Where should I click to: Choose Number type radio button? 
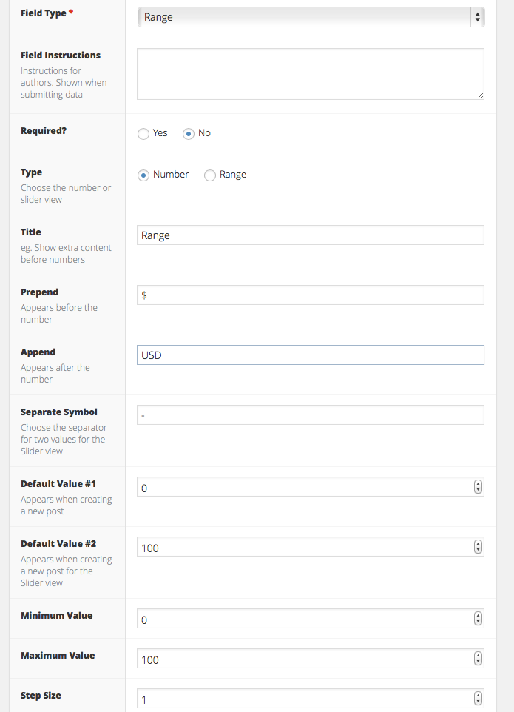tap(143, 175)
